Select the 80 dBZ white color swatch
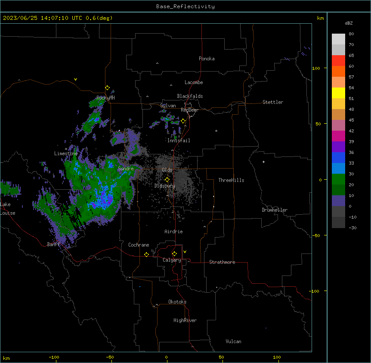371x363 pixels. pyautogui.click(x=338, y=39)
